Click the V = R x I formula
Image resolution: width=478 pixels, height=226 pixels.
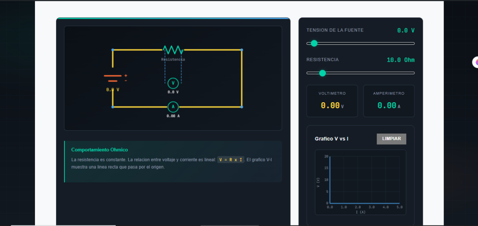[231, 160]
